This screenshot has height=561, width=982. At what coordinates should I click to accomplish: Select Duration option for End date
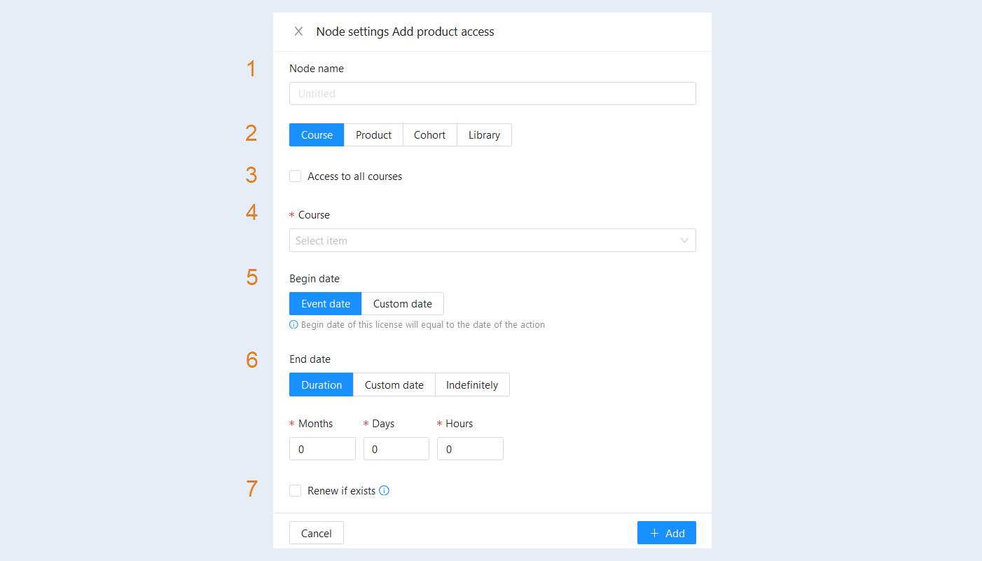321,385
